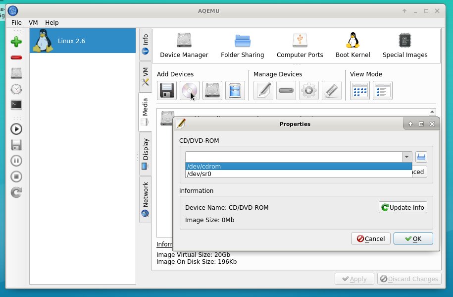Browse for CD image file button
This screenshot has width=453, height=297.
click(x=421, y=157)
